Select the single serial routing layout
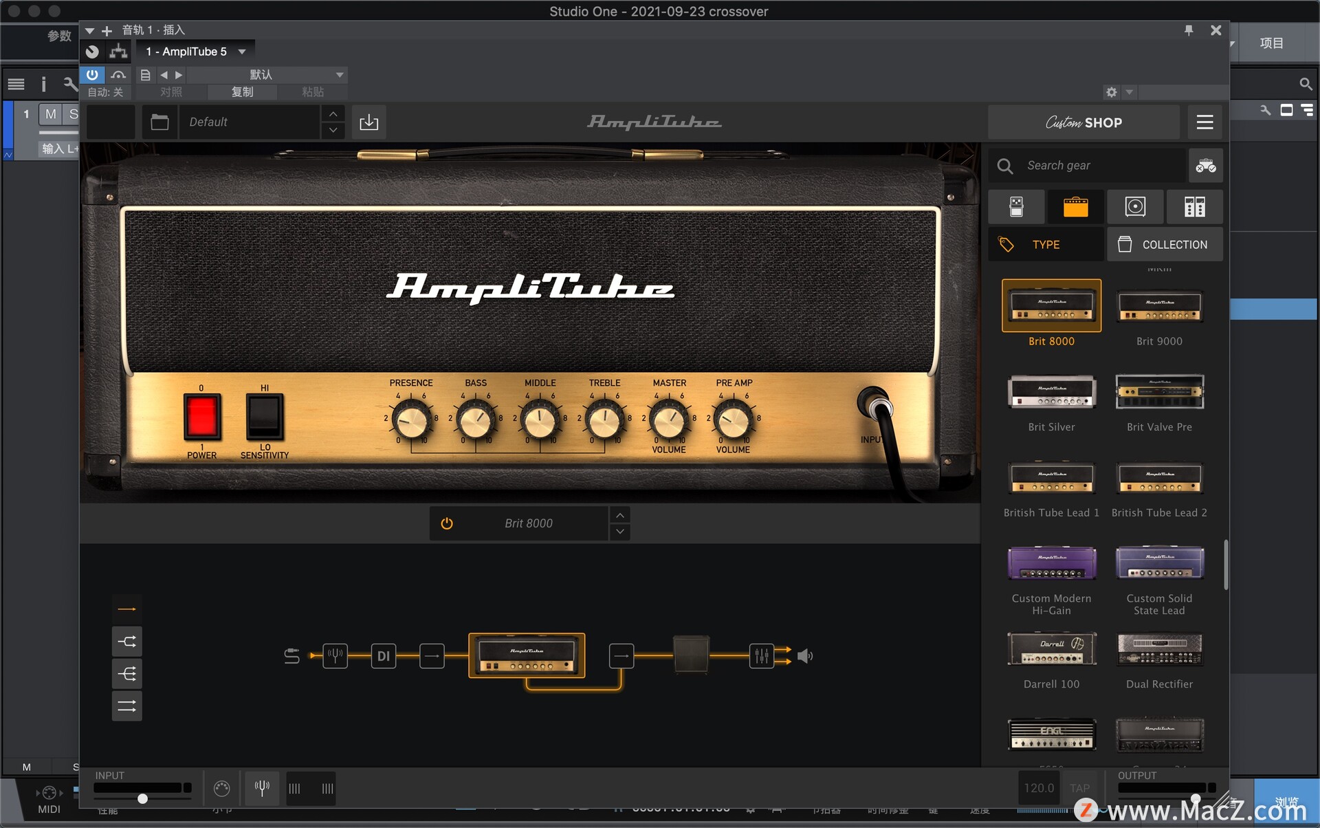 pos(127,609)
